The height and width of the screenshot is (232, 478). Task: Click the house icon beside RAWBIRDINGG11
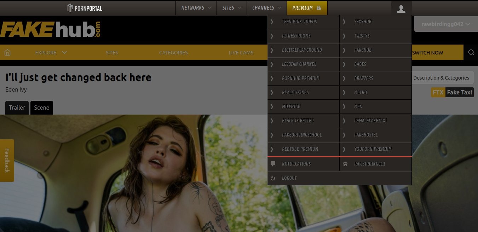click(345, 164)
